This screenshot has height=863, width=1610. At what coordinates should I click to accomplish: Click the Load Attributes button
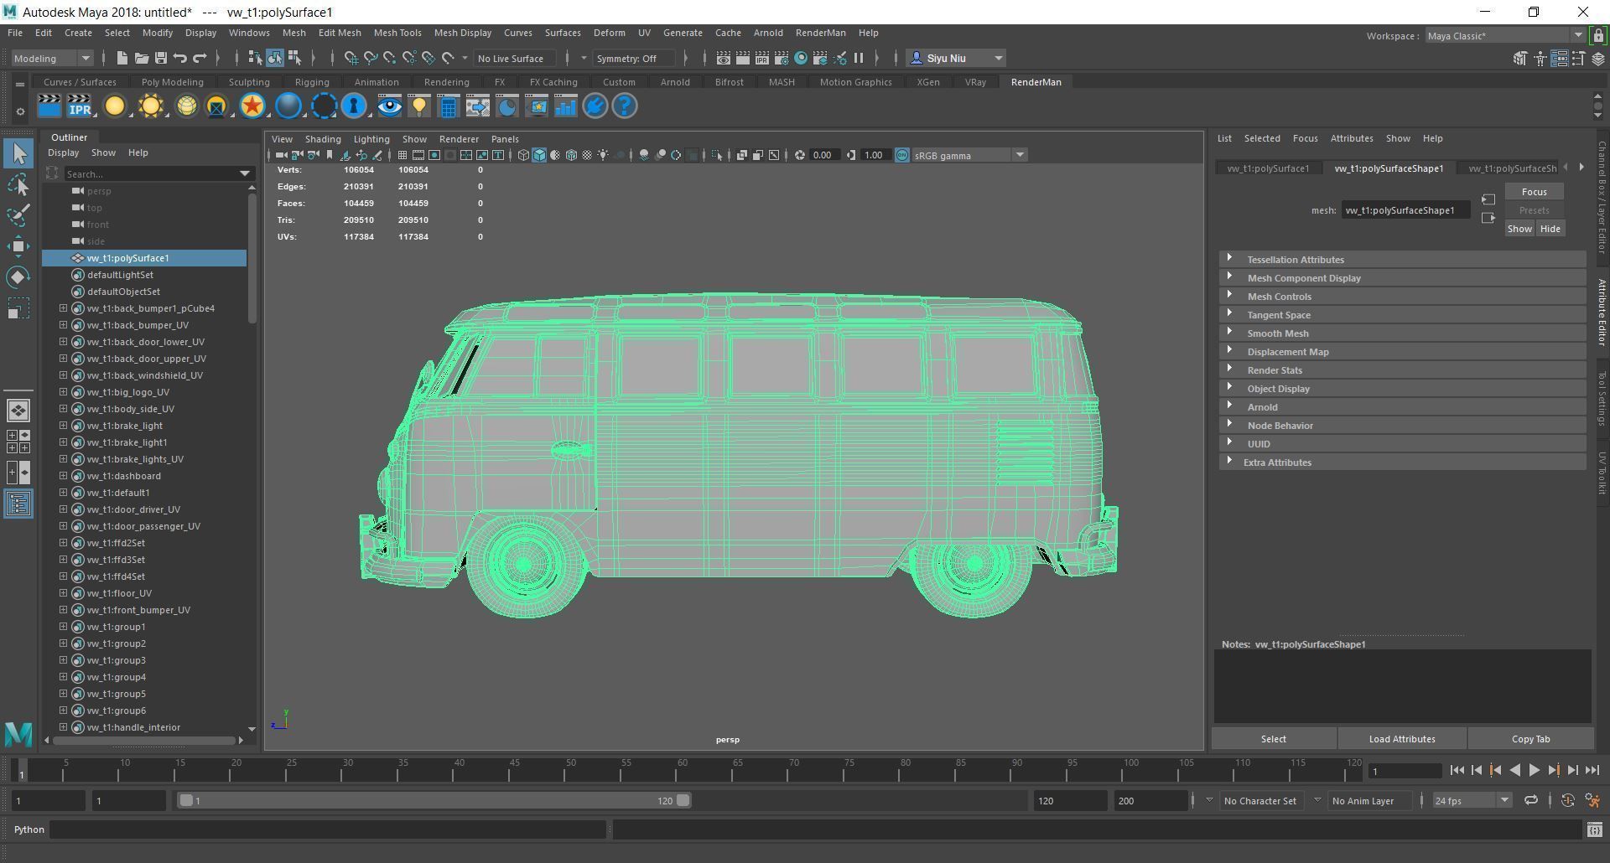pos(1402,739)
